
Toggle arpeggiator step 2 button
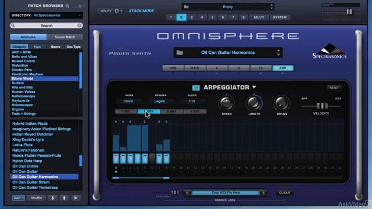(x=123, y=158)
